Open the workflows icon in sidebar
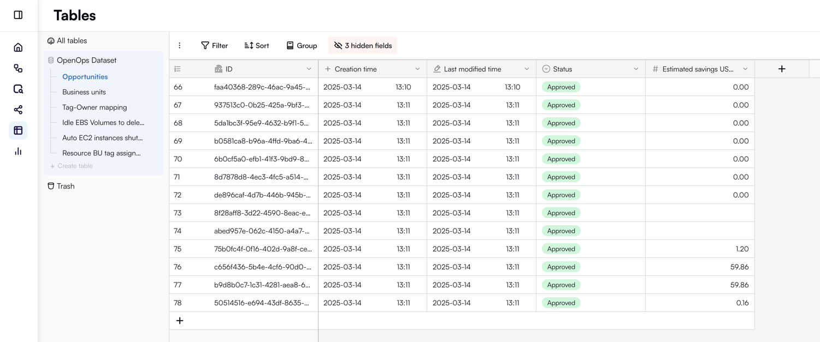Screen dimensions: 820x342 point(18,68)
